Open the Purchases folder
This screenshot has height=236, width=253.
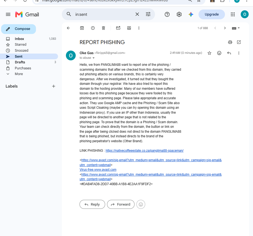click(29, 68)
